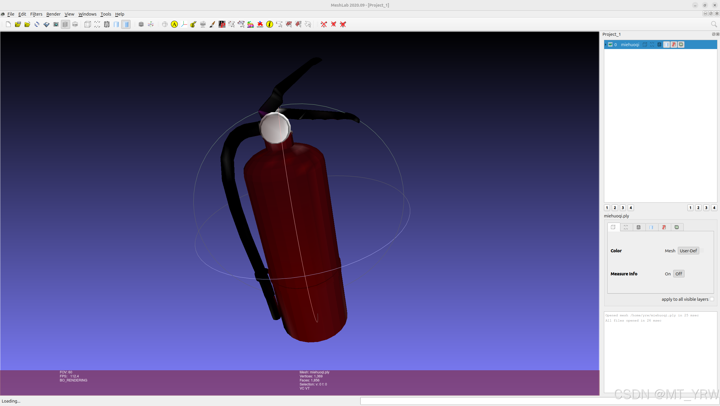The image size is (720, 406).
Task: Check apply to all visible layers
Action: click(x=712, y=299)
